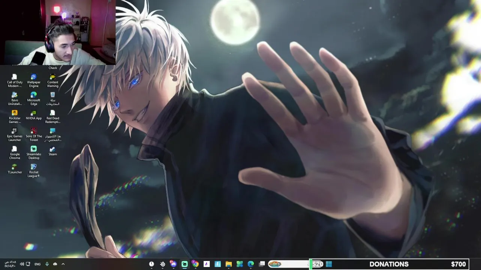Open the clock and date flyout
481x270 pixels.
click(x=10, y=264)
